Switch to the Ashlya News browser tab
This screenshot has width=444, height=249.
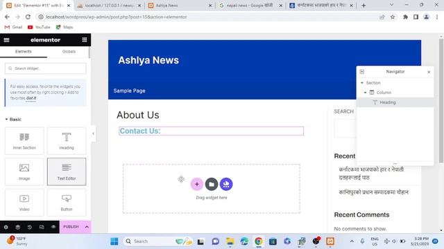point(180,6)
